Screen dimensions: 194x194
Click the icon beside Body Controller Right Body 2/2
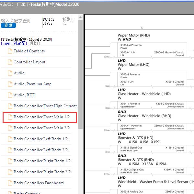[10, 172]
